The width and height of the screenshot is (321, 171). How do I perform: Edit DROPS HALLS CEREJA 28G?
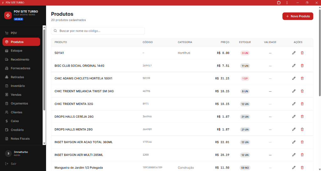pyautogui.click(x=294, y=116)
